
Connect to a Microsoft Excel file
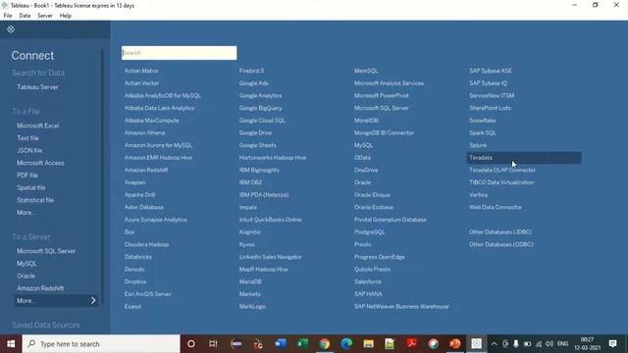point(38,126)
